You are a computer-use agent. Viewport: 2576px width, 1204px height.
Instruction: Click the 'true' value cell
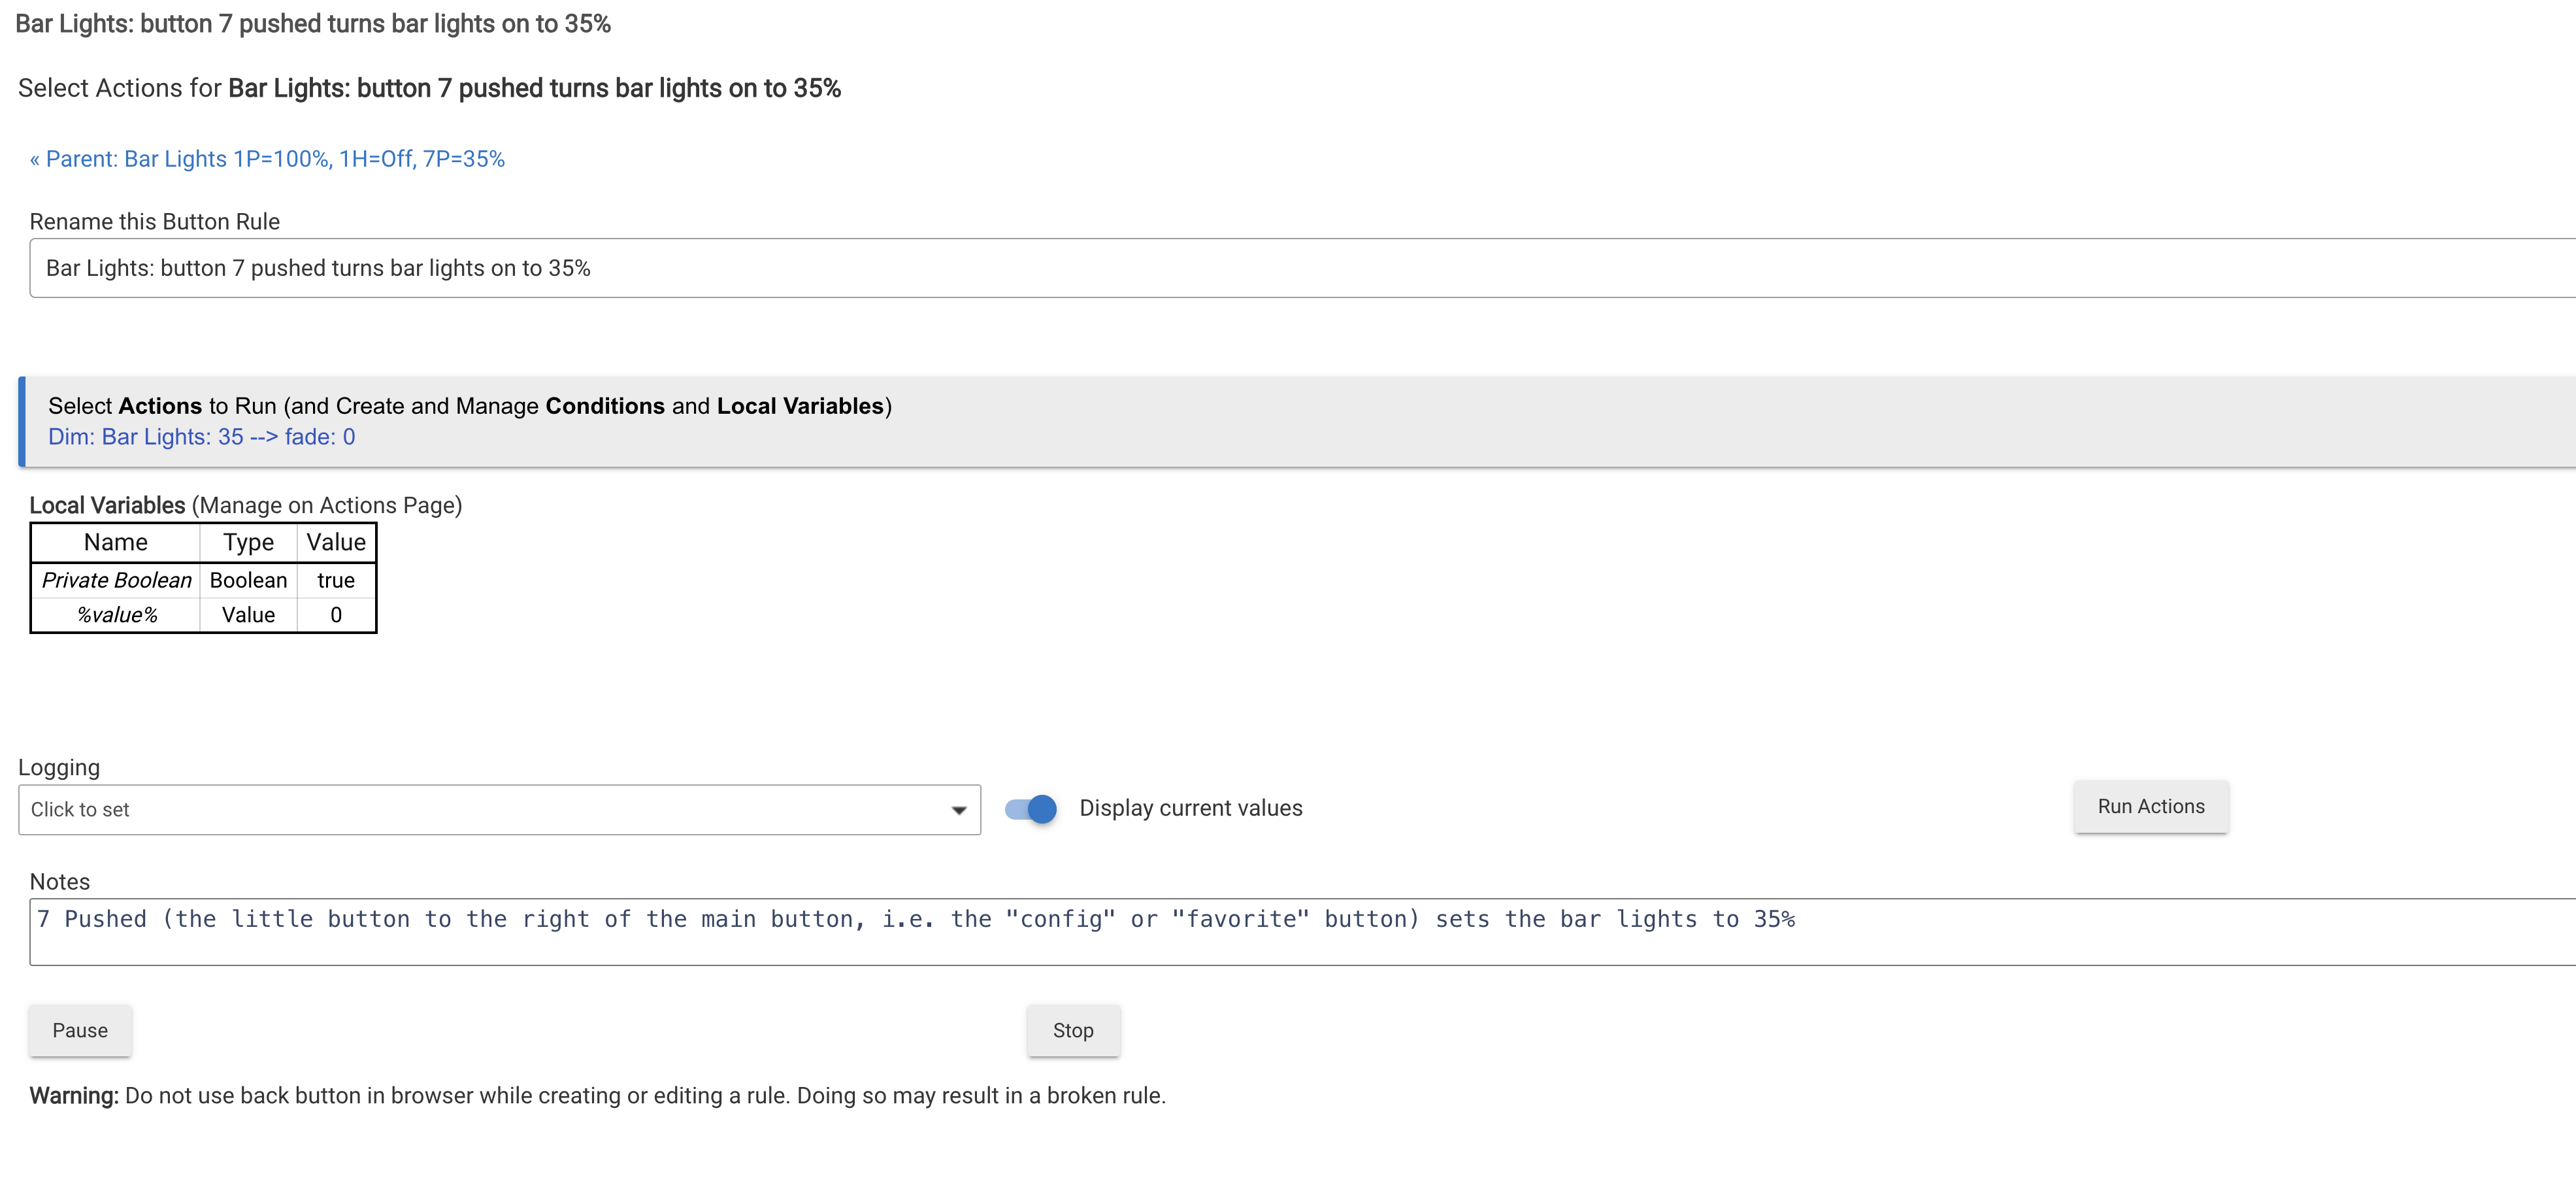(x=336, y=580)
